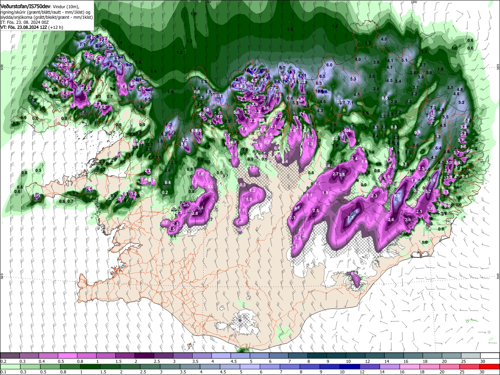Click the initial time line 'IT: Fös. 23. 08. 2024 00Z'
This screenshot has width=500, height=375.
pyautogui.click(x=25, y=22)
